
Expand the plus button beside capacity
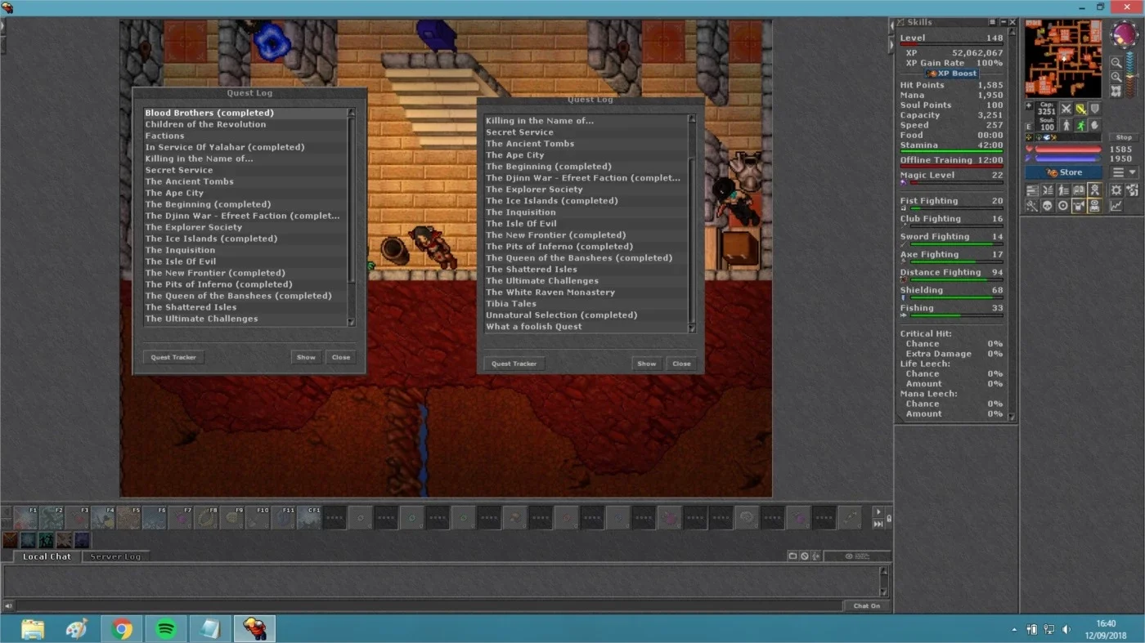tap(1029, 106)
